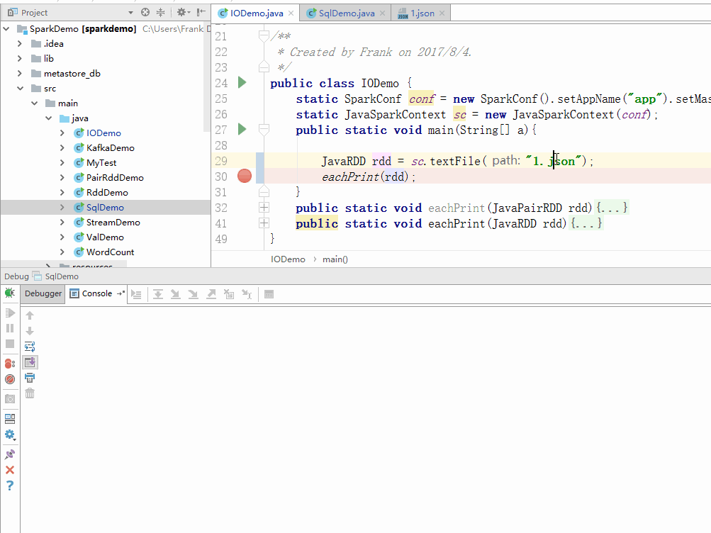This screenshot has width=711, height=533.
Task: Click main() in the breadcrumb bar
Action: point(335,259)
